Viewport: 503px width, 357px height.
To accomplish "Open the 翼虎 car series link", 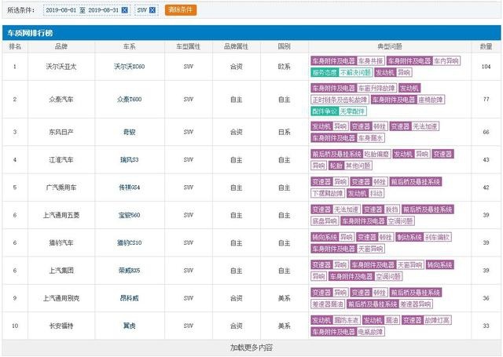I will point(129,326).
